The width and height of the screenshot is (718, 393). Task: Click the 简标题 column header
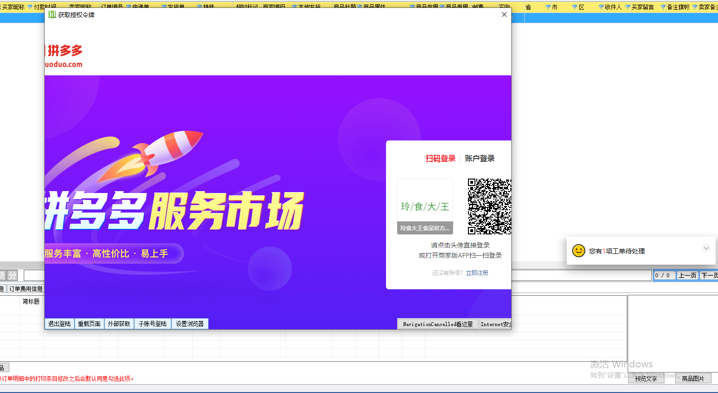click(31, 301)
